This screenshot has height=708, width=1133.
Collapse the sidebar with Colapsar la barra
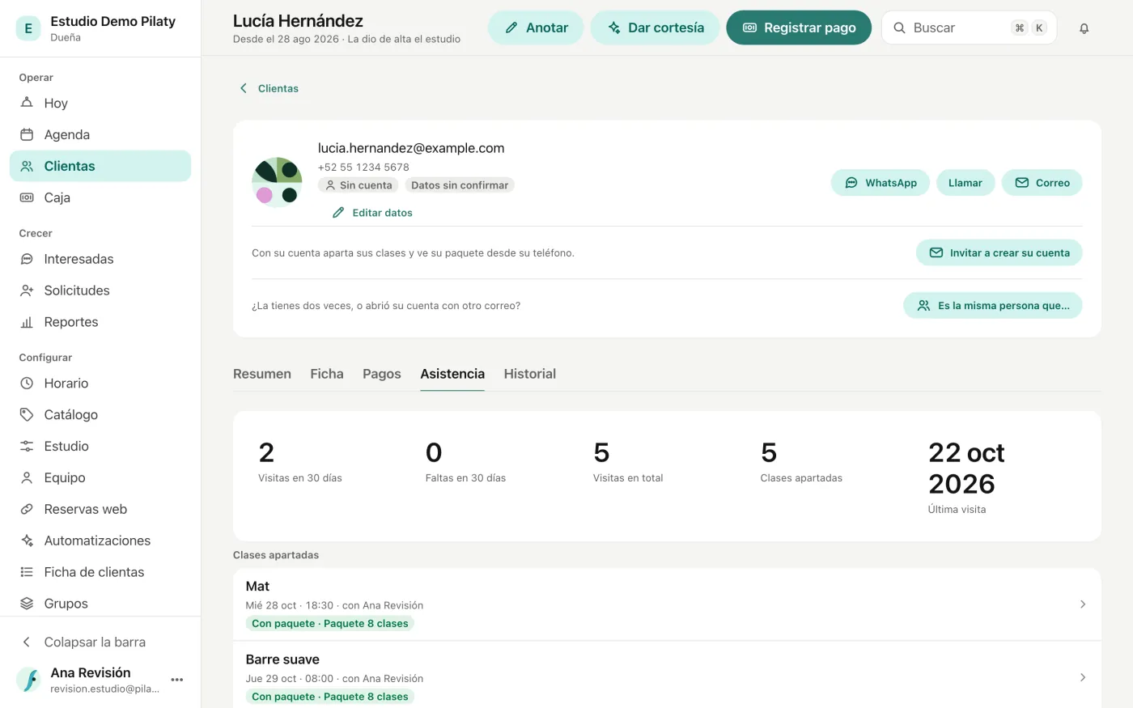(100, 642)
